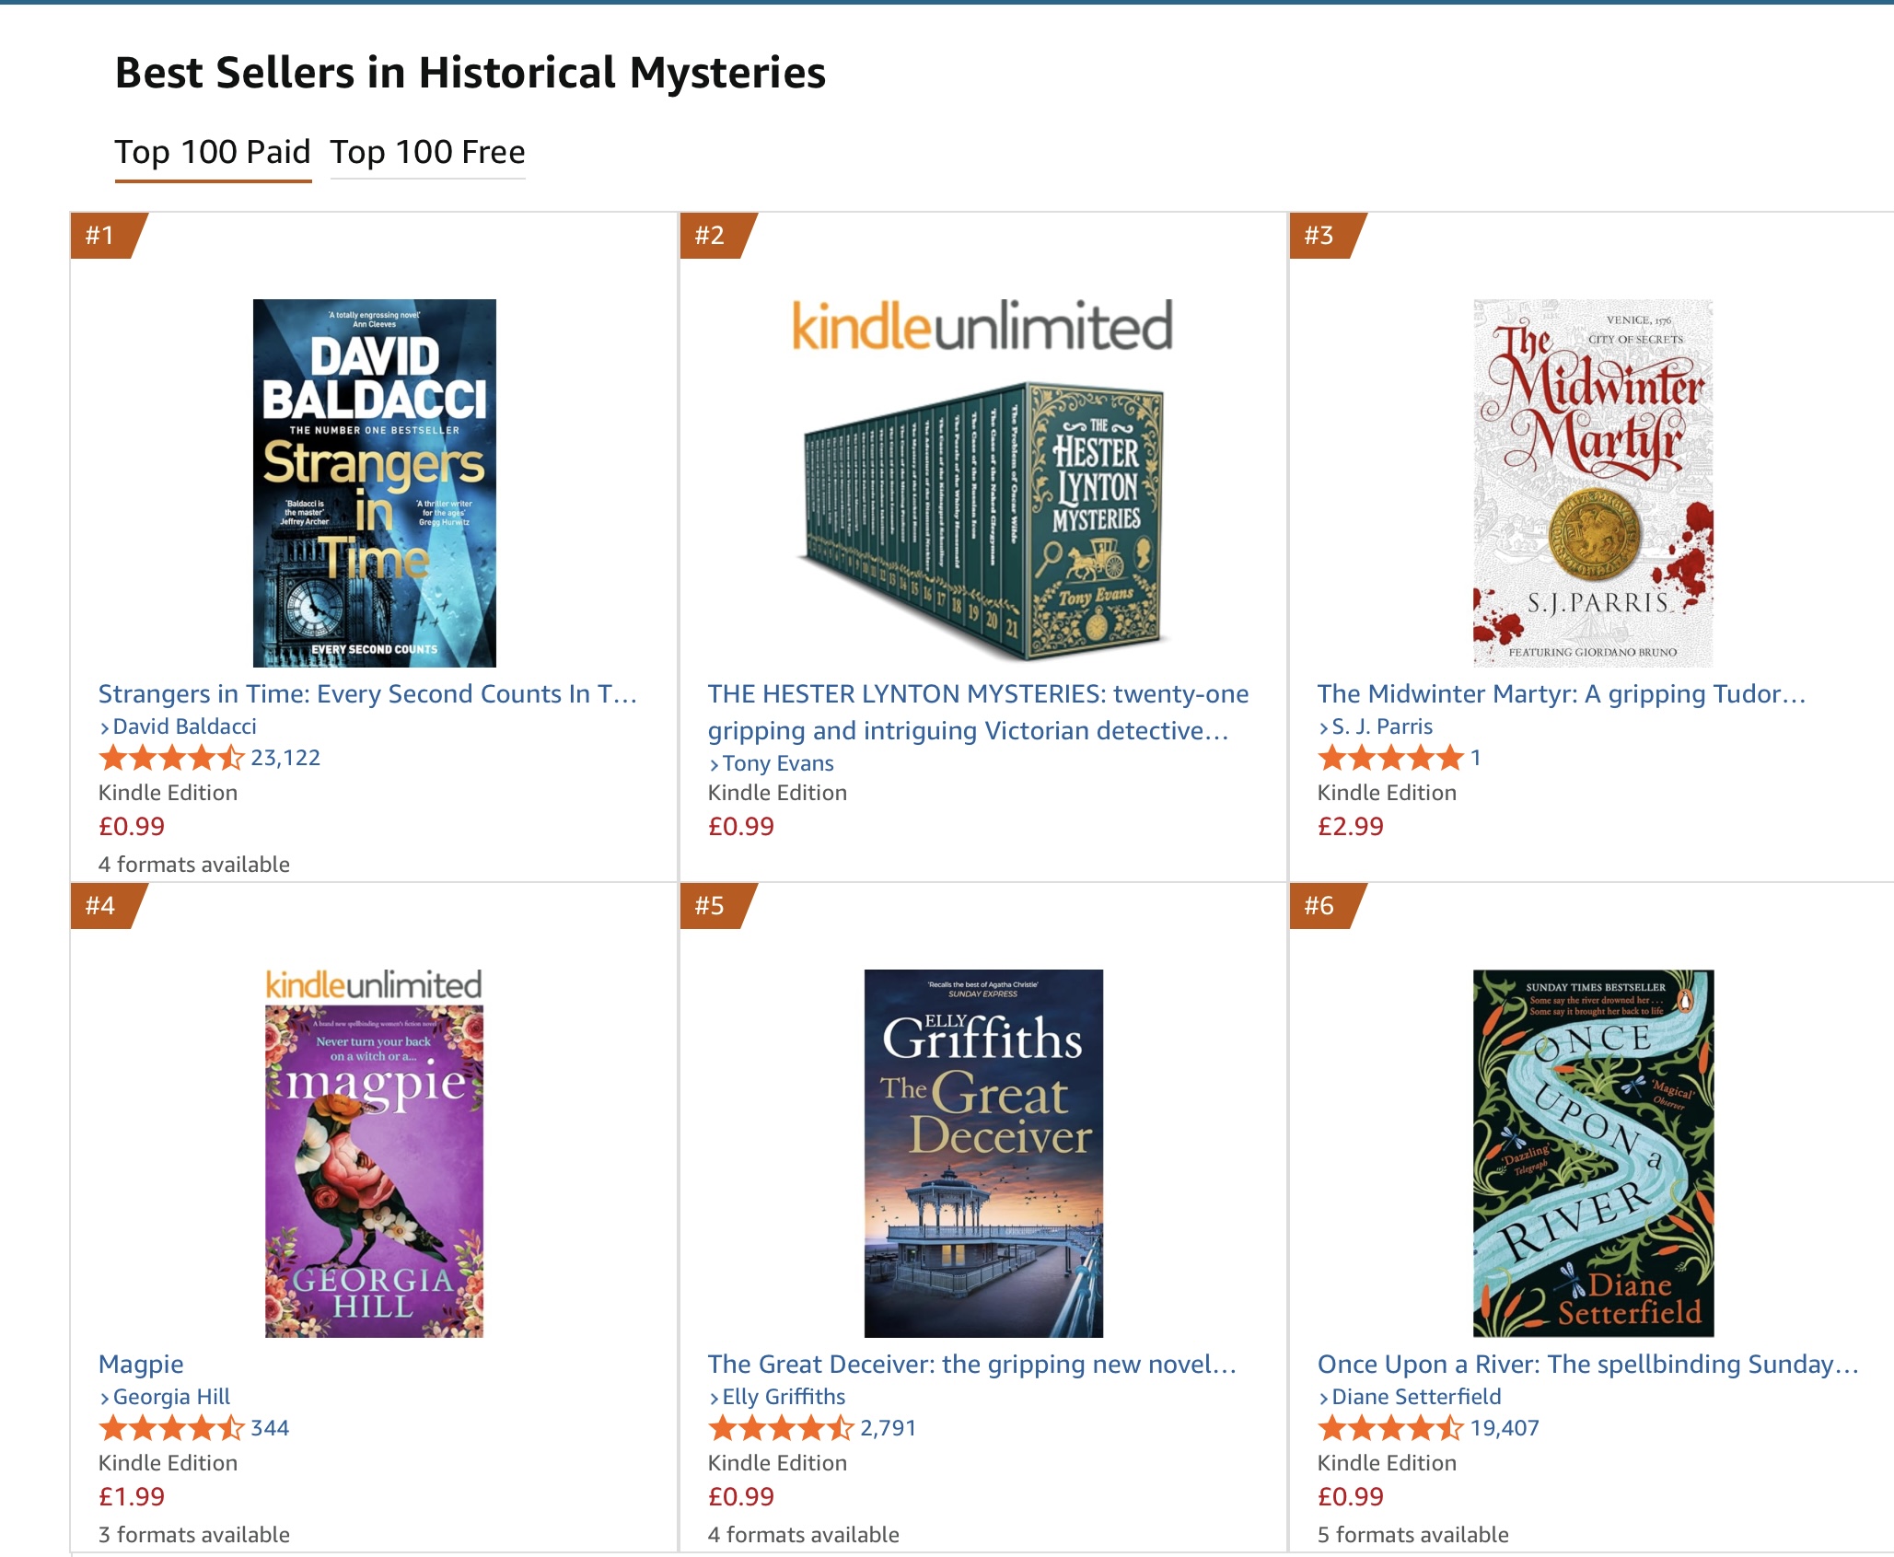Visit author David Baldacci's page
Screen dimensions: 1894x1557
coord(184,726)
